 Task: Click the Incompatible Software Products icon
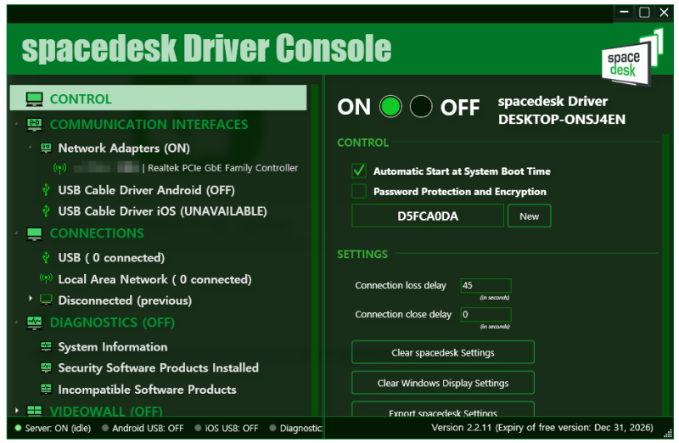pos(46,389)
